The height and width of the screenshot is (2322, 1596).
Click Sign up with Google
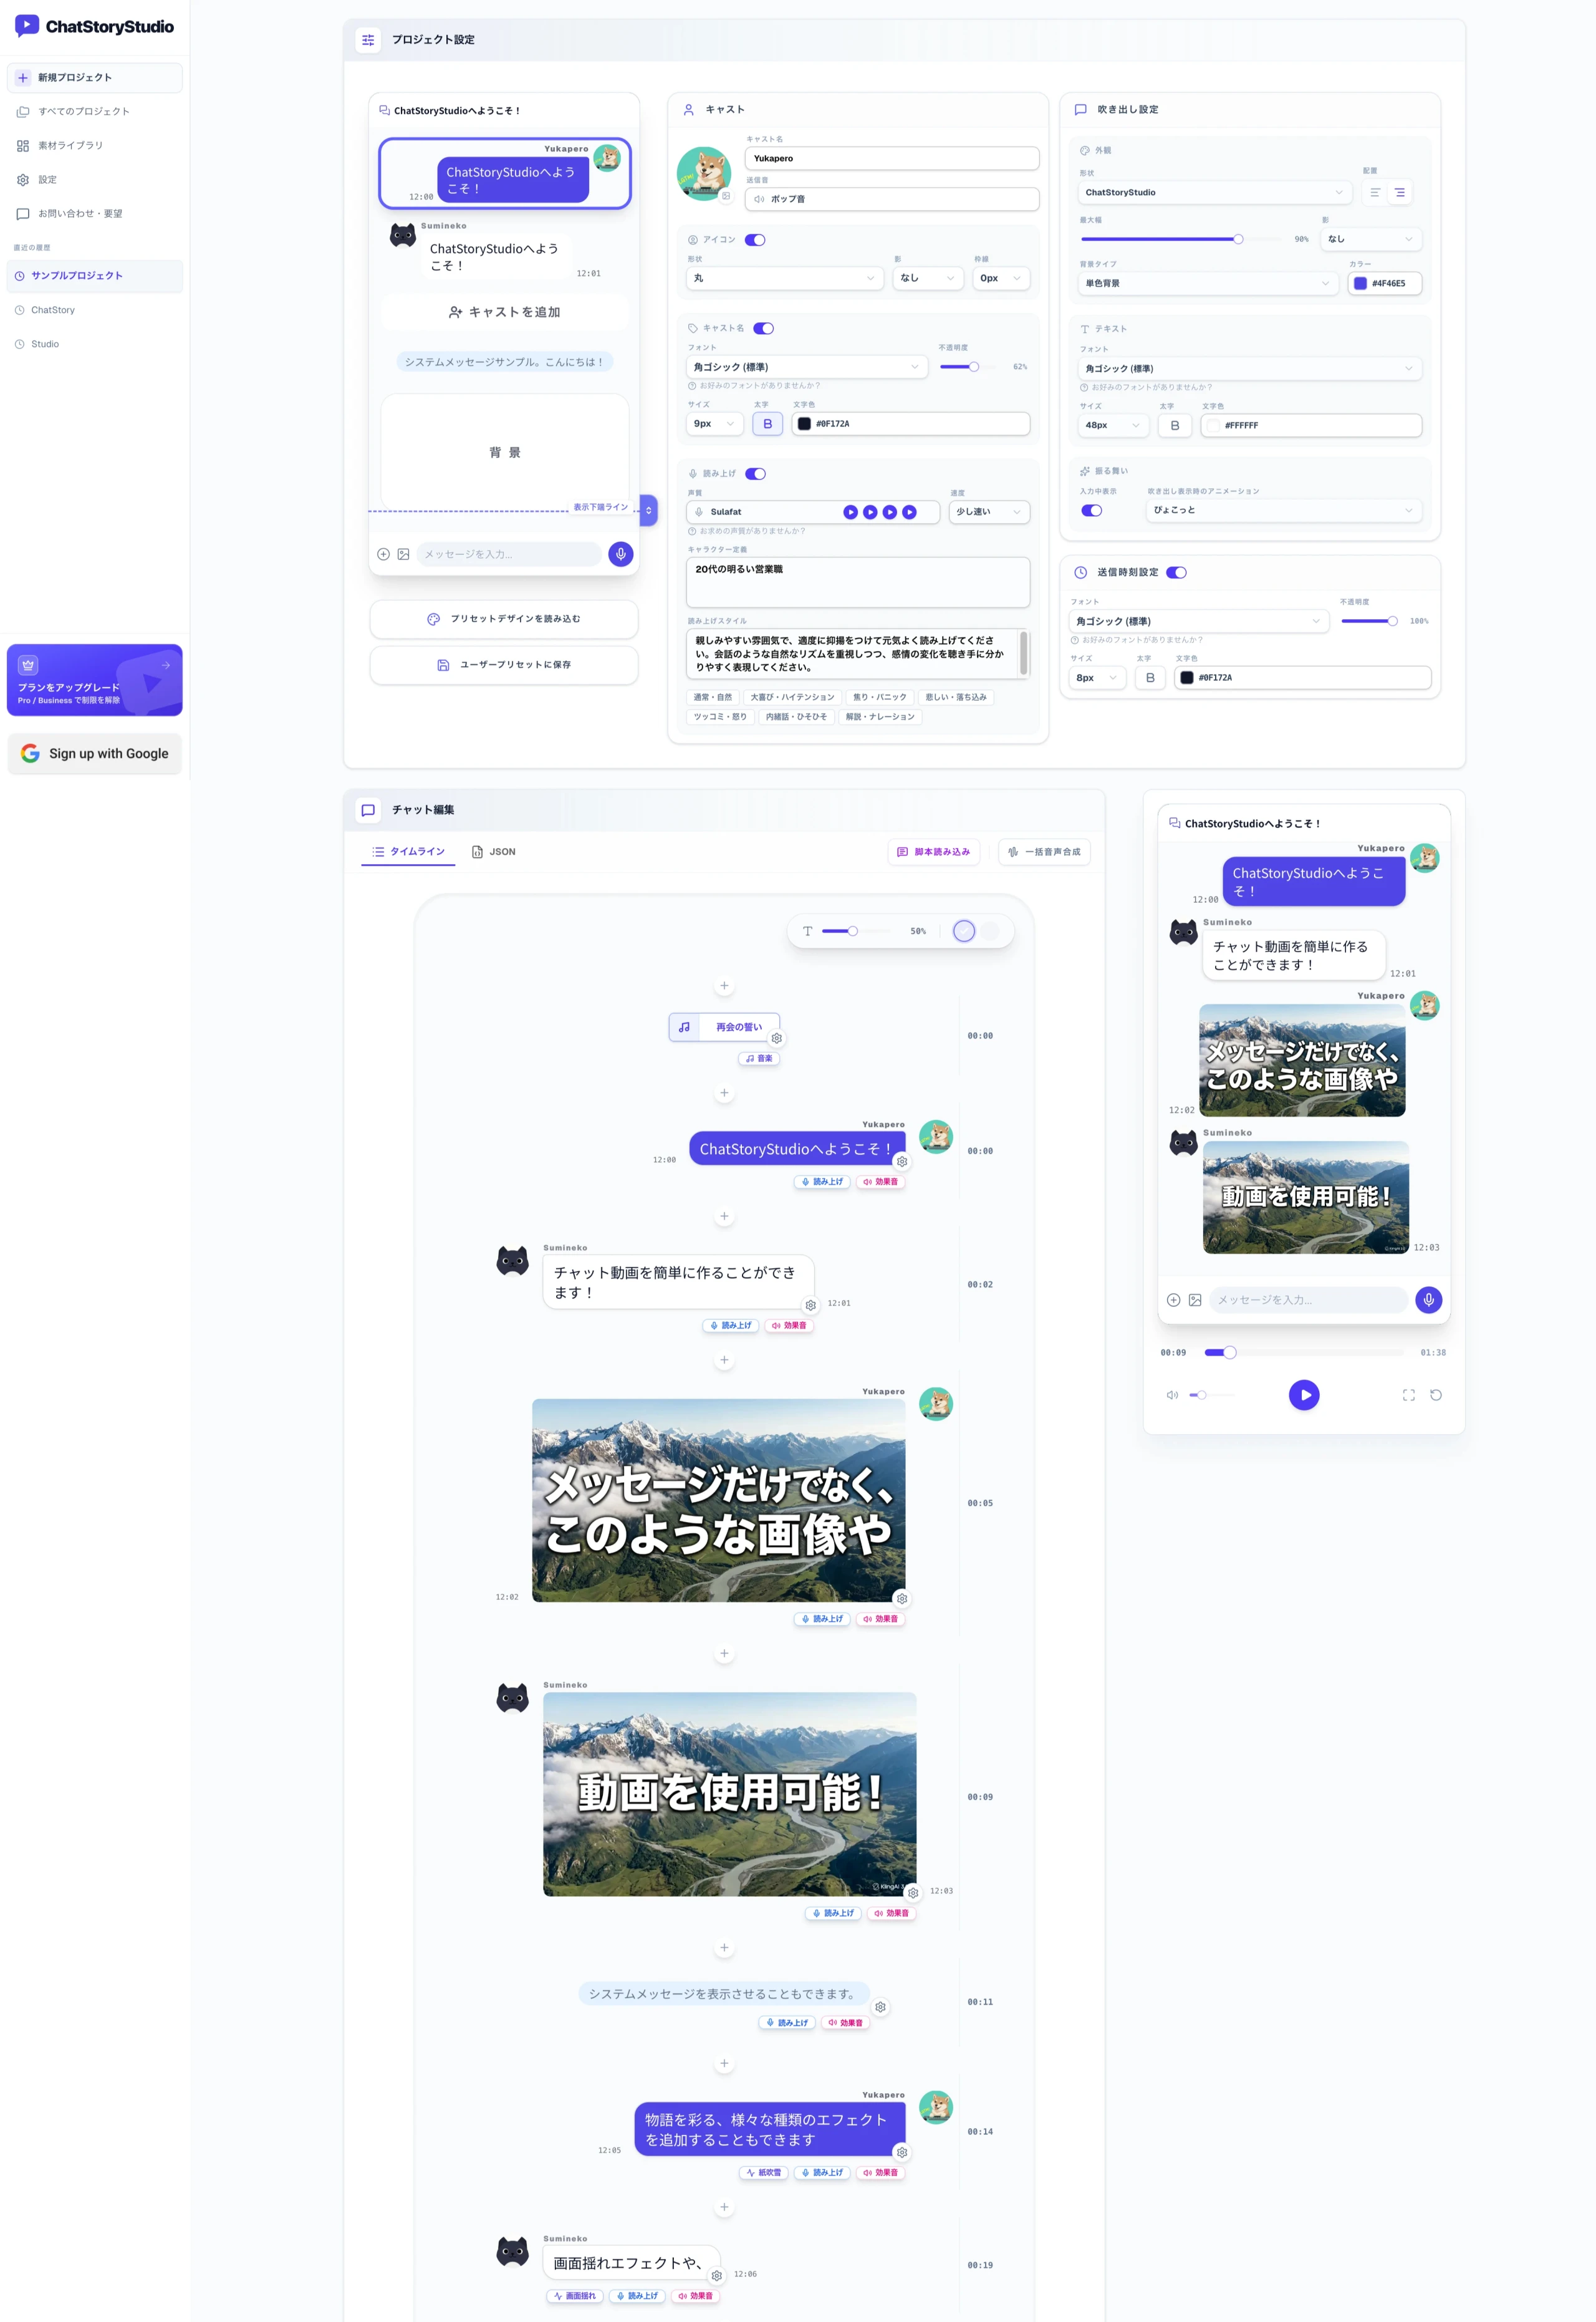95,754
